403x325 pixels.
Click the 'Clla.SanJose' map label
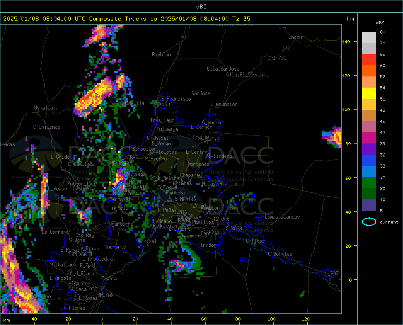click(223, 69)
